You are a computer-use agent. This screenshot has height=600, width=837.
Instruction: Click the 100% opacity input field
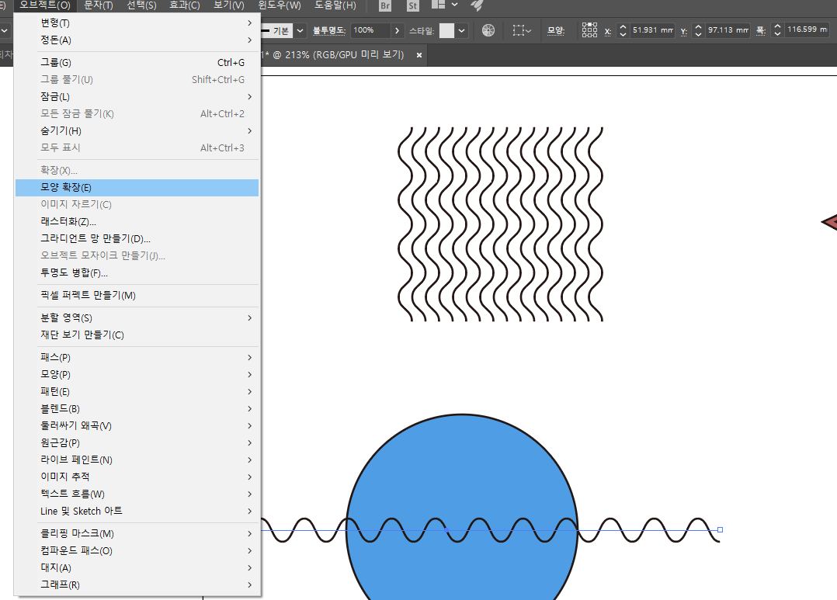[x=370, y=30]
